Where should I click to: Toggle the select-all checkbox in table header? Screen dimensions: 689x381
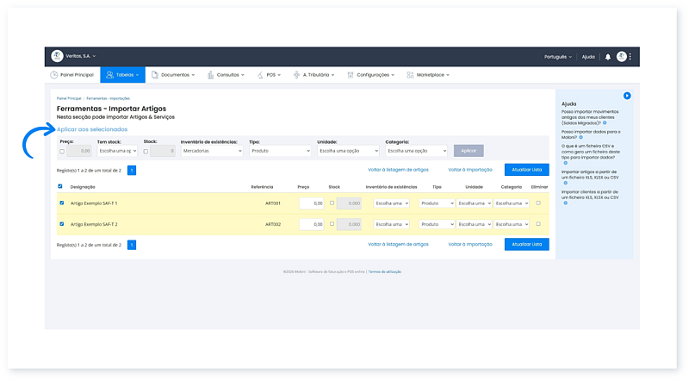pyautogui.click(x=60, y=186)
